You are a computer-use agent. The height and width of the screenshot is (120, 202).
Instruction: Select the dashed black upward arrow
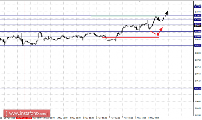click(x=165, y=16)
